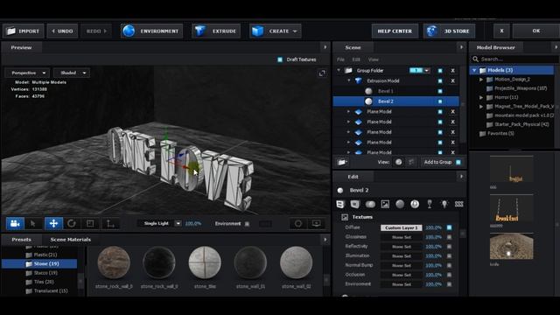
Task: Click the shield-shaped icon in the Edit panel
Action: [x=355, y=204]
